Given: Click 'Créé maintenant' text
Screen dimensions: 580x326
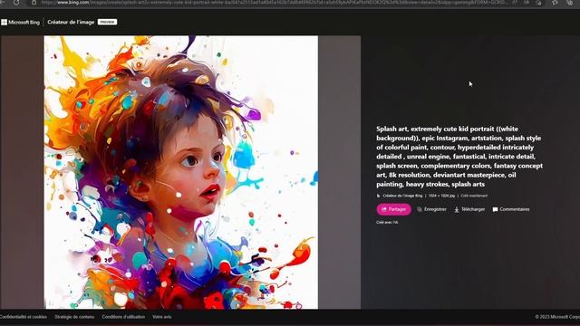Looking at the screenshot, I should 474,196.
